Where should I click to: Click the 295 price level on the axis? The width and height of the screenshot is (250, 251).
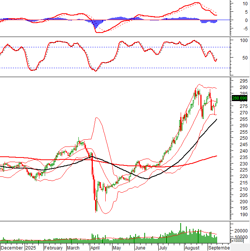coord(239,81)
